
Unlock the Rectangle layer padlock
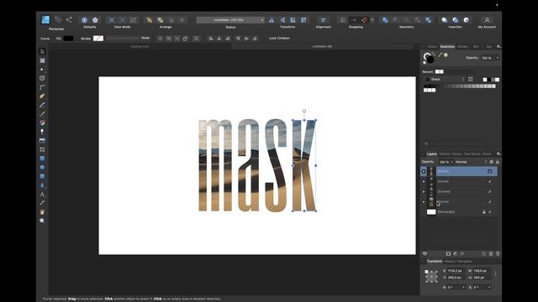pos(484,212)
